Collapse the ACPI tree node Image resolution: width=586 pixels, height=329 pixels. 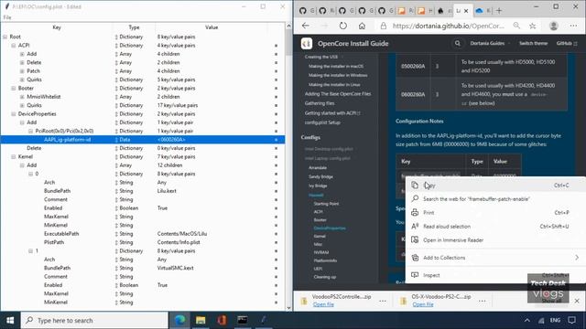[x=14, y=45]
